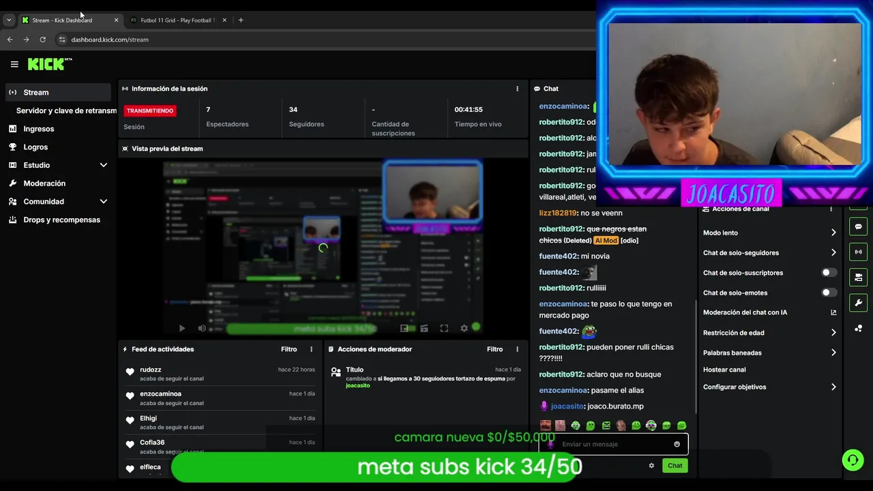Mute the stream preview volume icon

pos(202,328)
